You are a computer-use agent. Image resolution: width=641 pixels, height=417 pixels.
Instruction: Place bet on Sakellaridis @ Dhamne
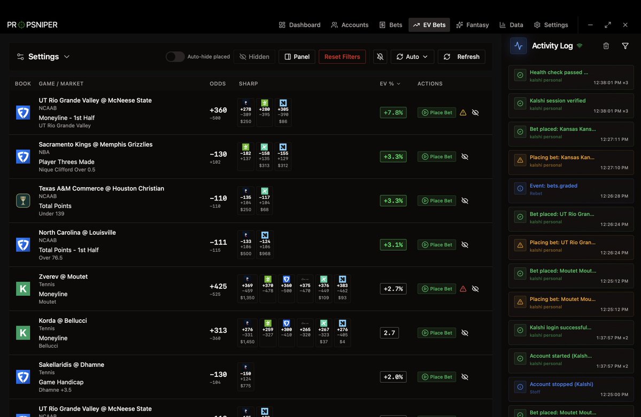[x=437, y=377]
